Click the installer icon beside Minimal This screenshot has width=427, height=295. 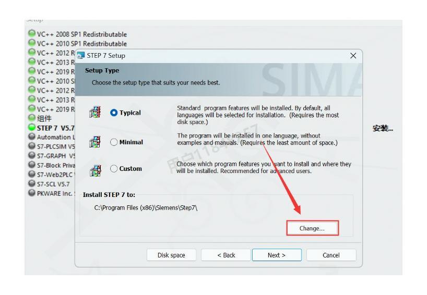[95, 142]
